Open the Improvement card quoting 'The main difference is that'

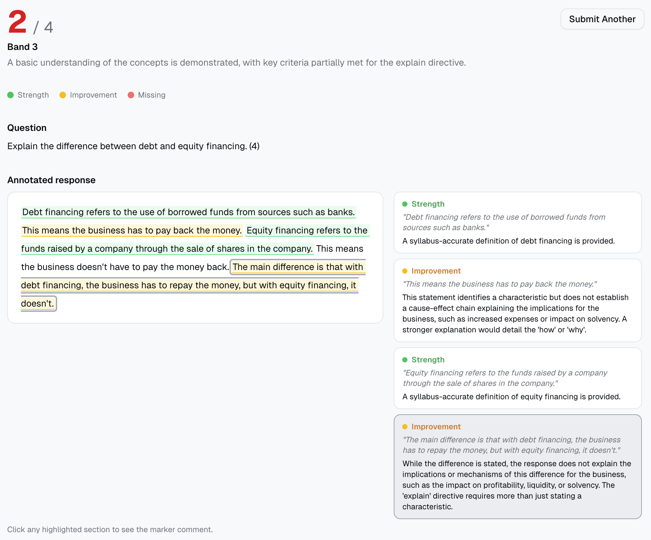click(x=517, y=467)
